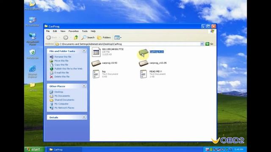
Task: Open the Search toolbar button
Action: pos(88,38)
